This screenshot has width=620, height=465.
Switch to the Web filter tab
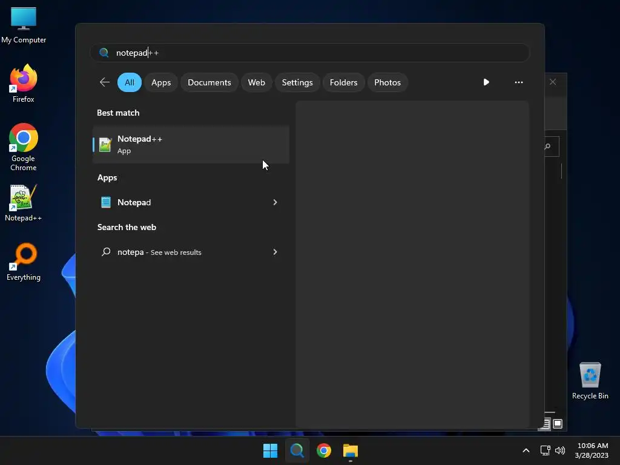256,82
